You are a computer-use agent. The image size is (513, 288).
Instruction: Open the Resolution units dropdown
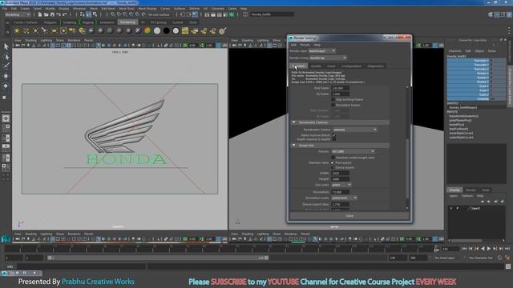click(344, 198)
